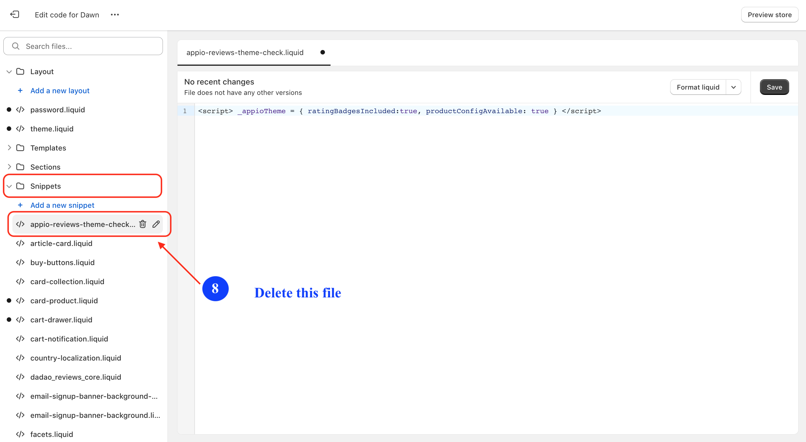The image size is (806, 442).
Task: Click the plus icon beside Add a new layout
Action: tap(20, 90)
